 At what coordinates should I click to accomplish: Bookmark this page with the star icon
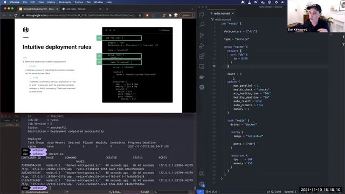[140, 15]
